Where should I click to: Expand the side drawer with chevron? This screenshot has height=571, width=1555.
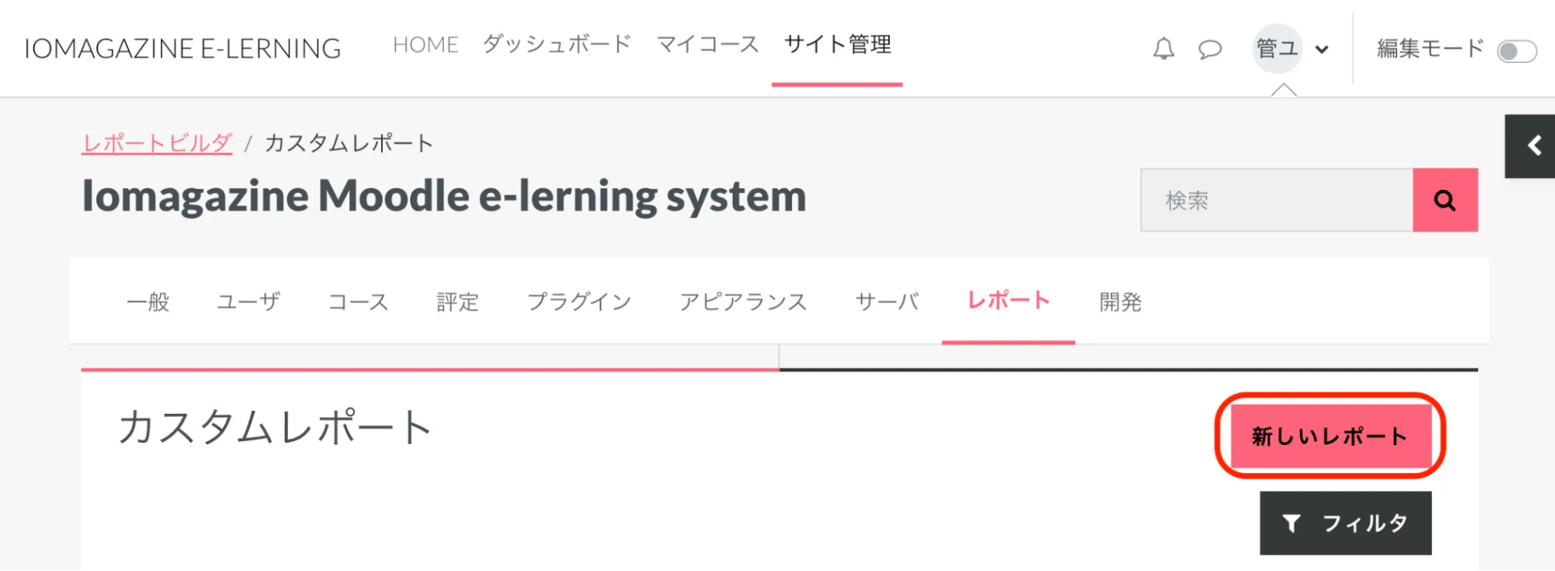1533,146
